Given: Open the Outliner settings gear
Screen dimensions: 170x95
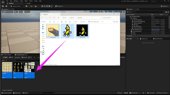Looking at the screenshot, I should coord(168,12).
